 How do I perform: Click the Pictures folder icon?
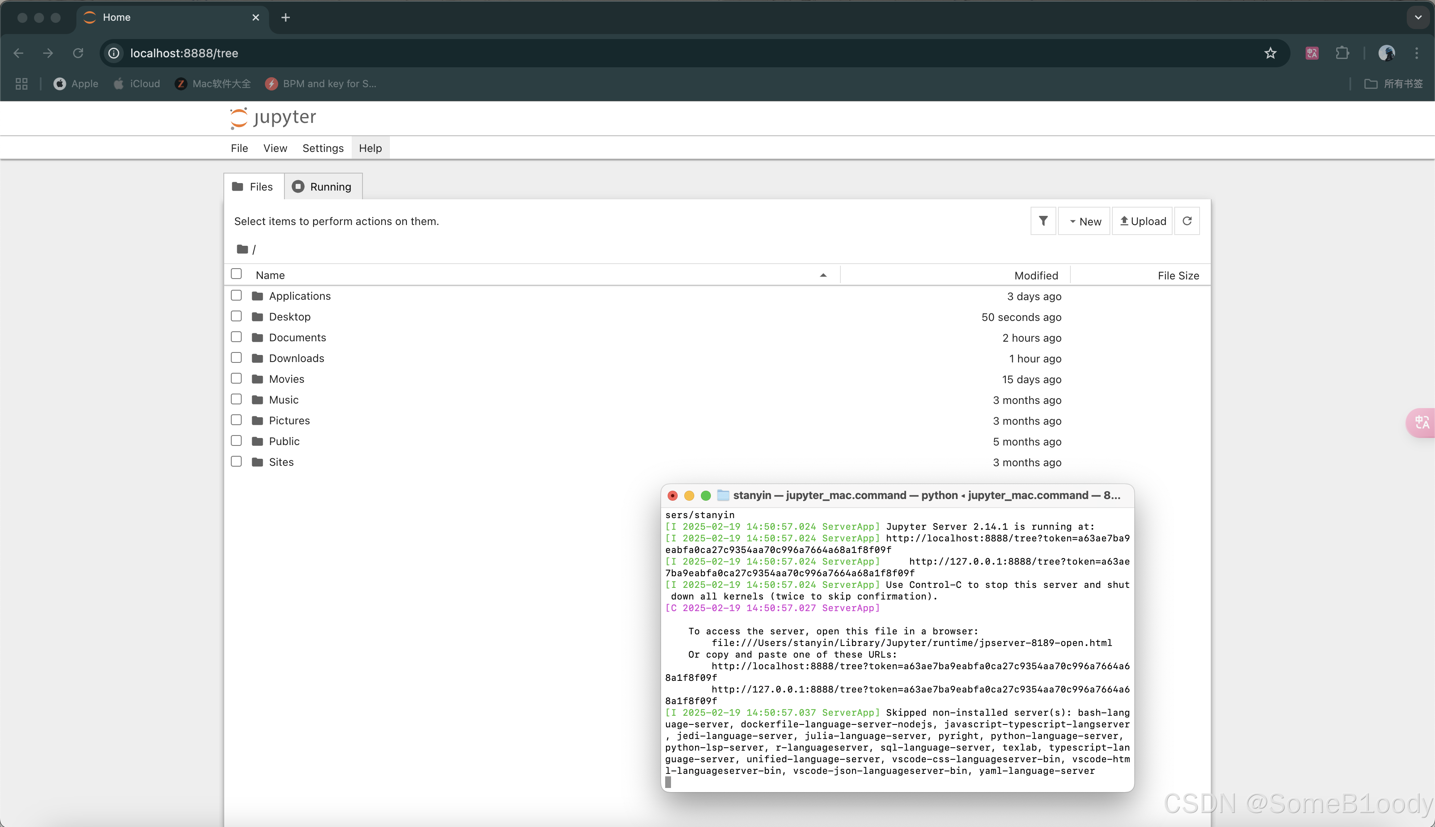pyautogui.click(x=257, y=420)
